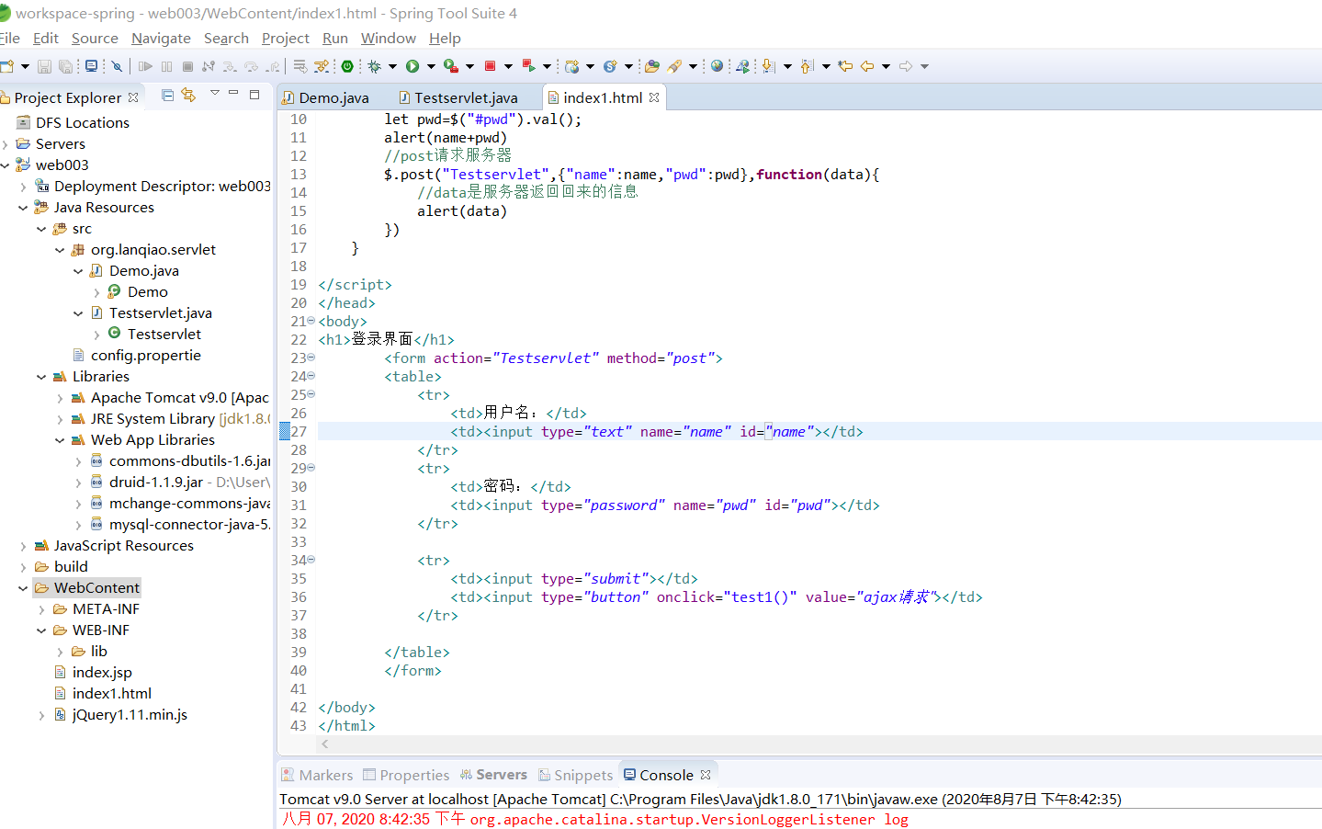
Task: Toggle Skip All Breakpoints icon
Action: 117,66
